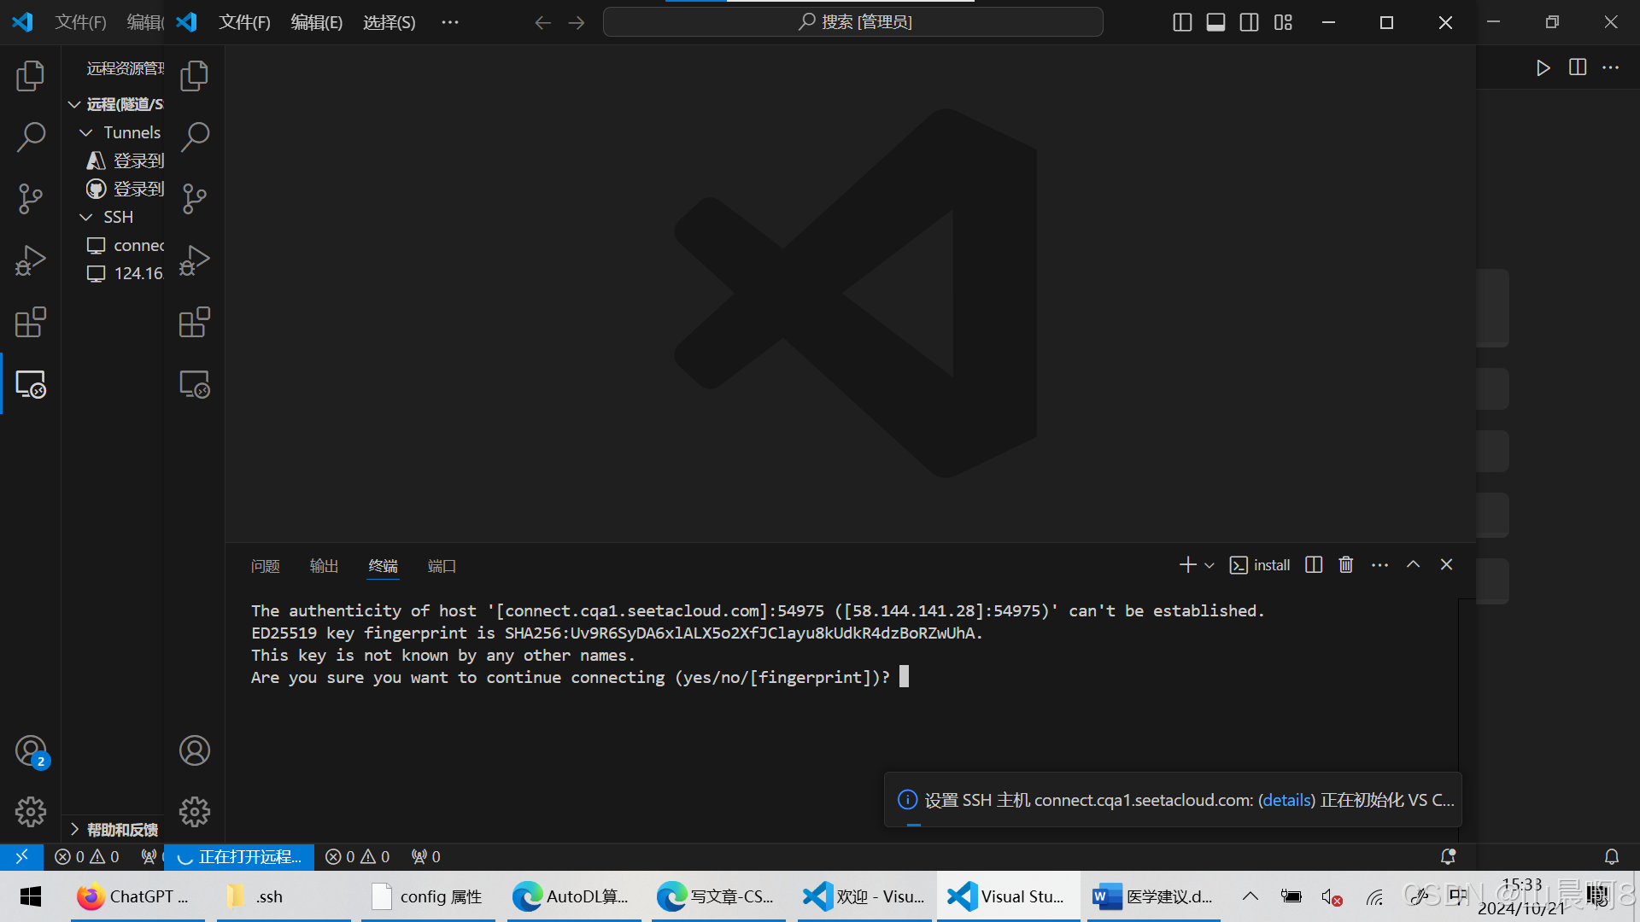Open the Windows Start menu

pos(31,896)
